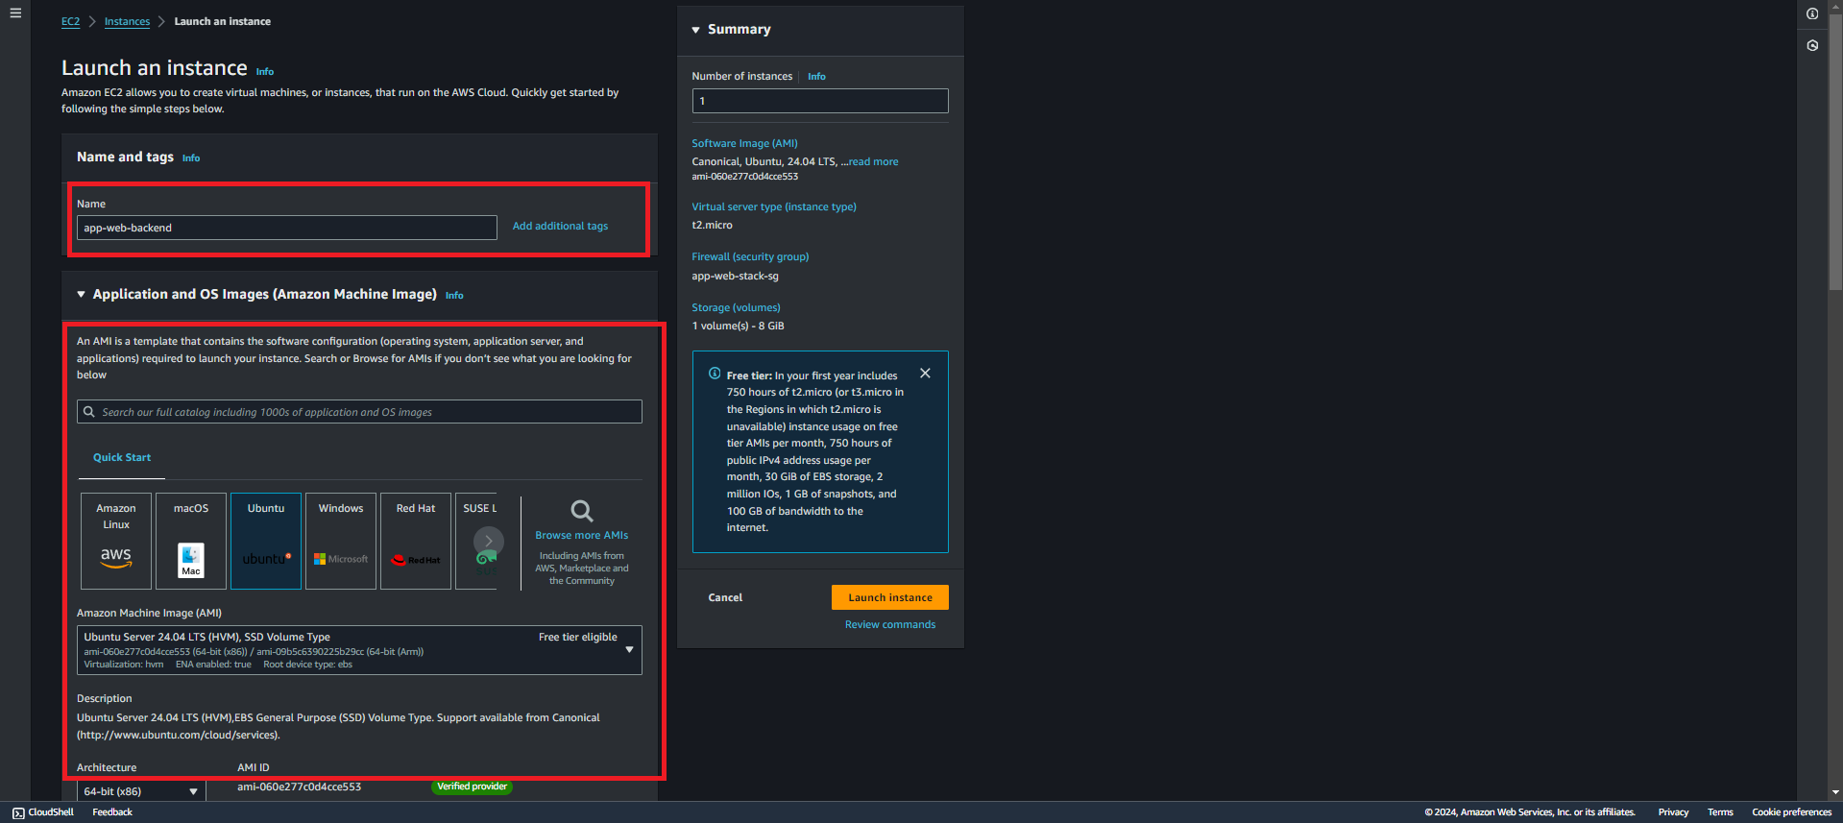Switch to the Quick Start tab
1843x823 pixels.
pyautogui.click(x=122, y=458)
